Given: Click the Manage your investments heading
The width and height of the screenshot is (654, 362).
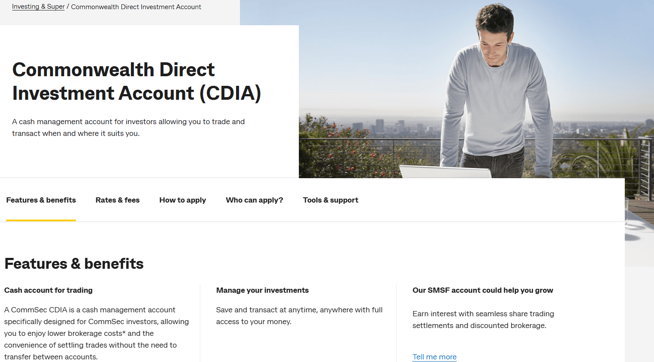Looking at the screenshot, I should click(x=262, y=290).
